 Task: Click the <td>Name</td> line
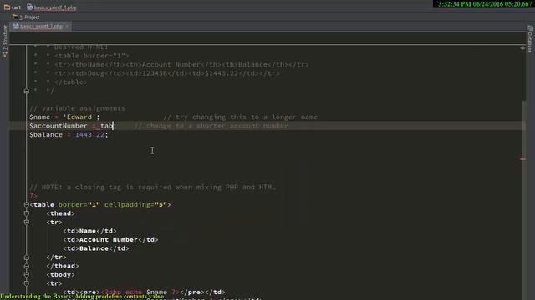(x=89, y=231)
